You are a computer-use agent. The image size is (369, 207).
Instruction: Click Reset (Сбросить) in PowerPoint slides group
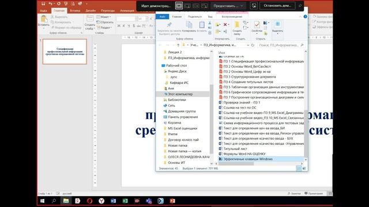tap(105, 22)
